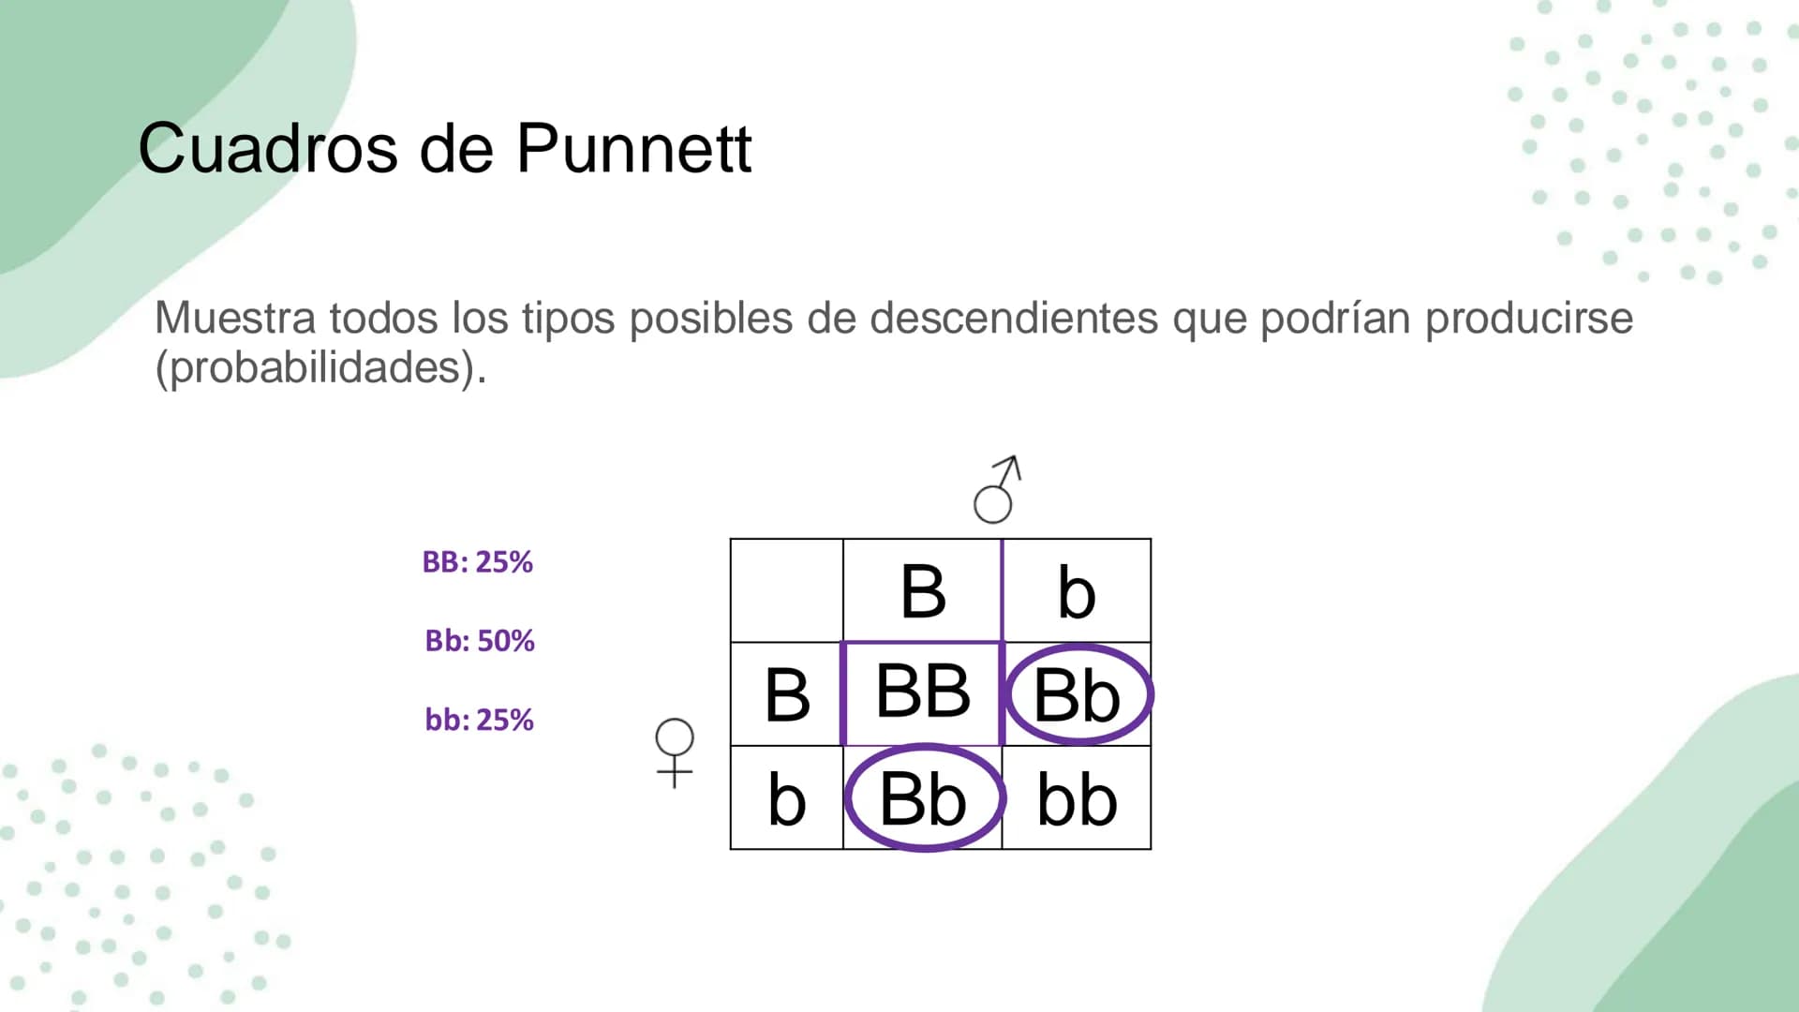Viewport: 1799px width, 1012px height.
Task: Click the description paragraph about descendientes
Action: coord(894,342)
